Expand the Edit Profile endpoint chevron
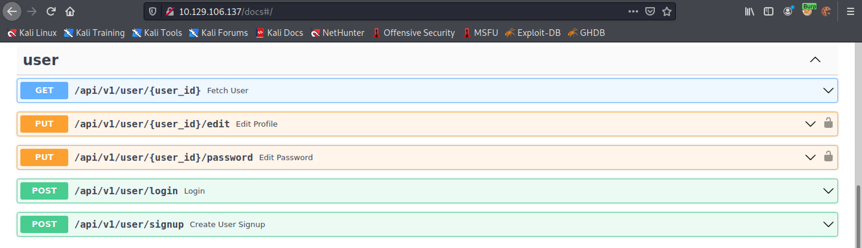The width and height of the screenshot is (862, 248). (810, 124)
